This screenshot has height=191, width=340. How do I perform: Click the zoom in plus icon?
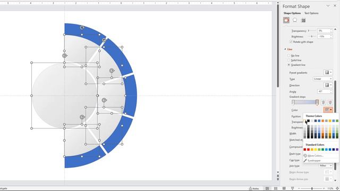point(324,189)
